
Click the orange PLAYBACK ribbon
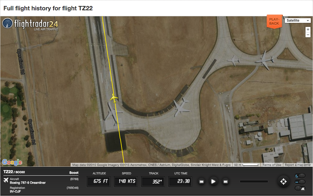[x=274, y=21]
